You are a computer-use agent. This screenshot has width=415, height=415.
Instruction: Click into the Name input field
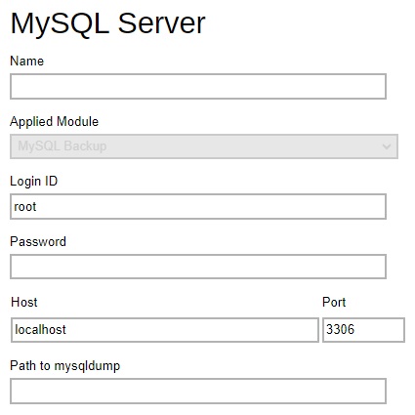click(198, 86)
